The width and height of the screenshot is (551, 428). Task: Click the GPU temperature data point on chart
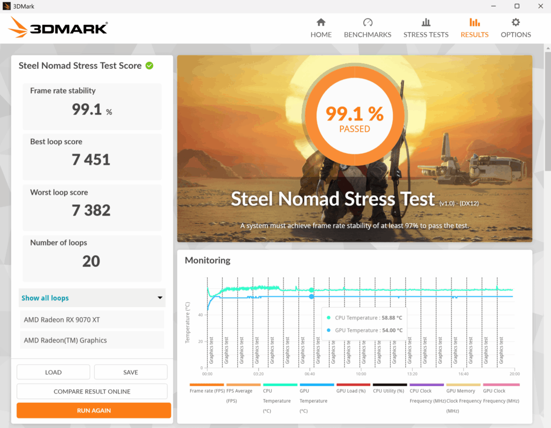click(x=312, y=297)
